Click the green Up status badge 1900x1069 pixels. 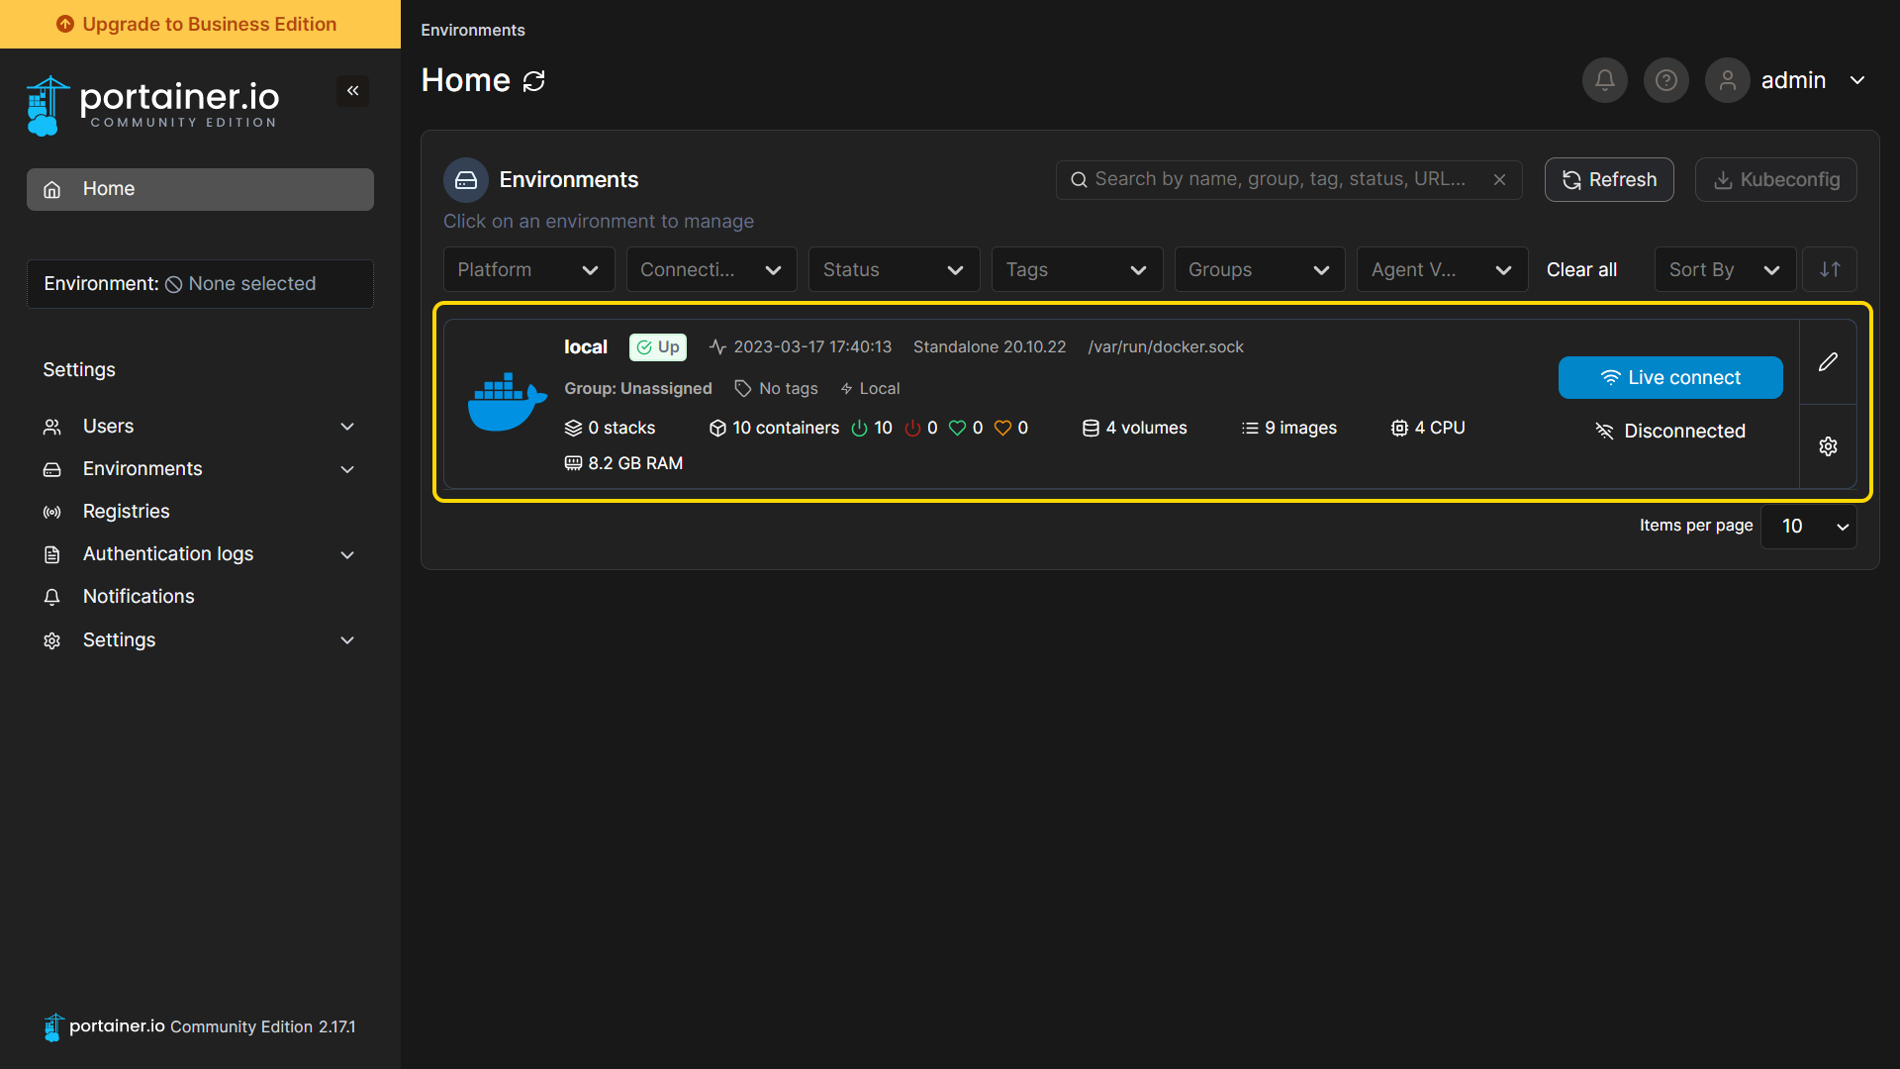(x=658, y=347)
